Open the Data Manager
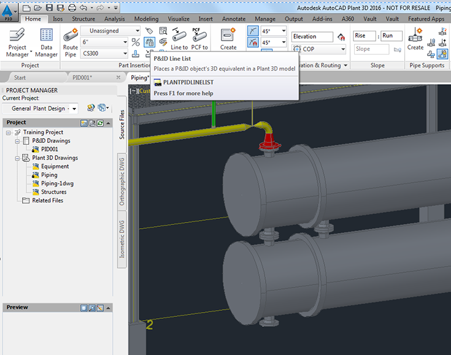 click(x=46, y=42)
